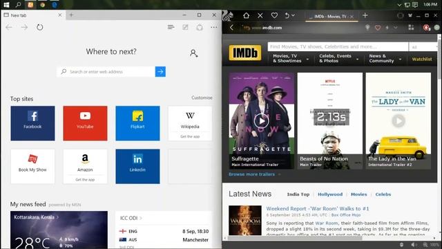Expand the ICC ODI card chevron

click(141, 218)
